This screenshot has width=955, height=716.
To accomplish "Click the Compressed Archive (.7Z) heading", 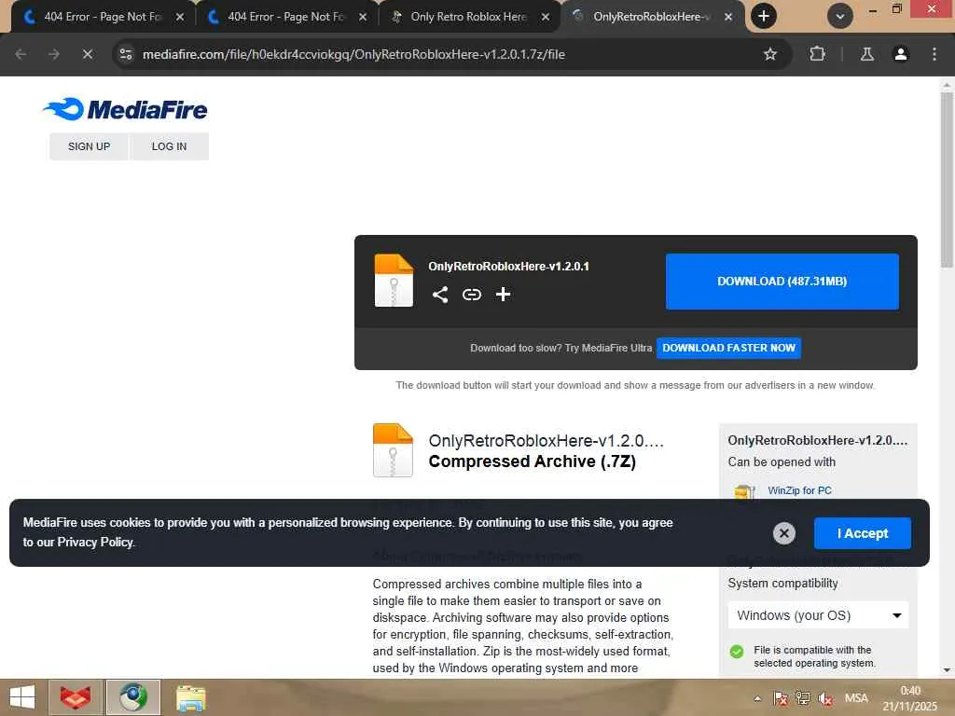I will tap(532, 461).
